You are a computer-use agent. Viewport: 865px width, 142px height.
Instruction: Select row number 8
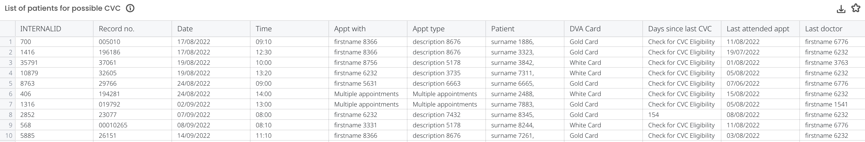10,115
